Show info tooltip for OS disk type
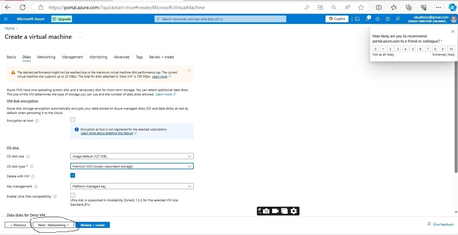The width and height of the screenshot is (458, 235). click(x=32, y=167)
